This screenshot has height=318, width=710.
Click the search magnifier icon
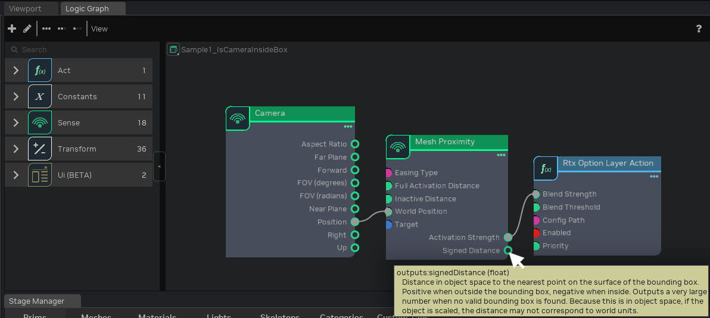pos(14,50)
